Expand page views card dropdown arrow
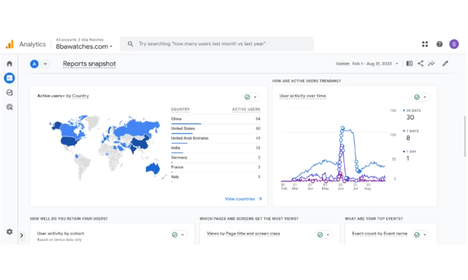 pos(328,235)
